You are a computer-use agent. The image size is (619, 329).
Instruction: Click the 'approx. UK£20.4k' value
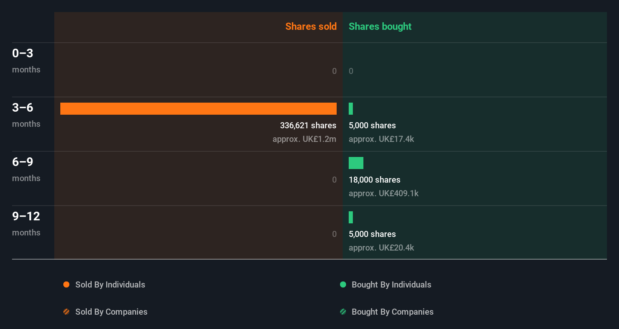coord(381,248)
